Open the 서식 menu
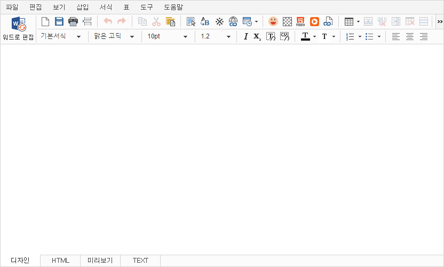 [106, 7]
